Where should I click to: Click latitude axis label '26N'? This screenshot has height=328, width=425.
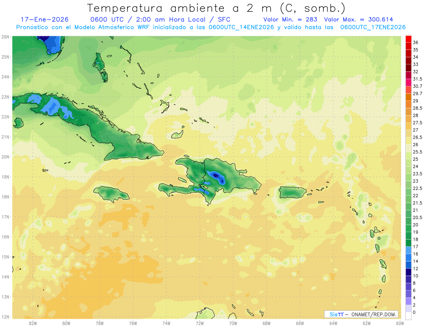pos(5,37)
